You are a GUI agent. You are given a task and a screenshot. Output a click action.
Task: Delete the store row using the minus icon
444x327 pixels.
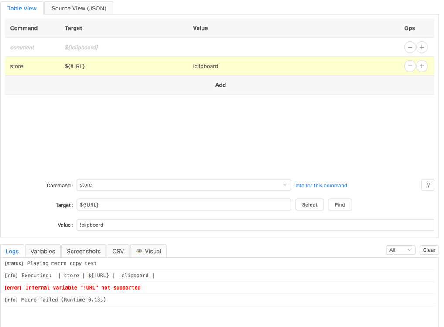410,66
